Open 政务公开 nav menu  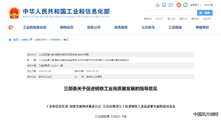click(x=94, y=27)
